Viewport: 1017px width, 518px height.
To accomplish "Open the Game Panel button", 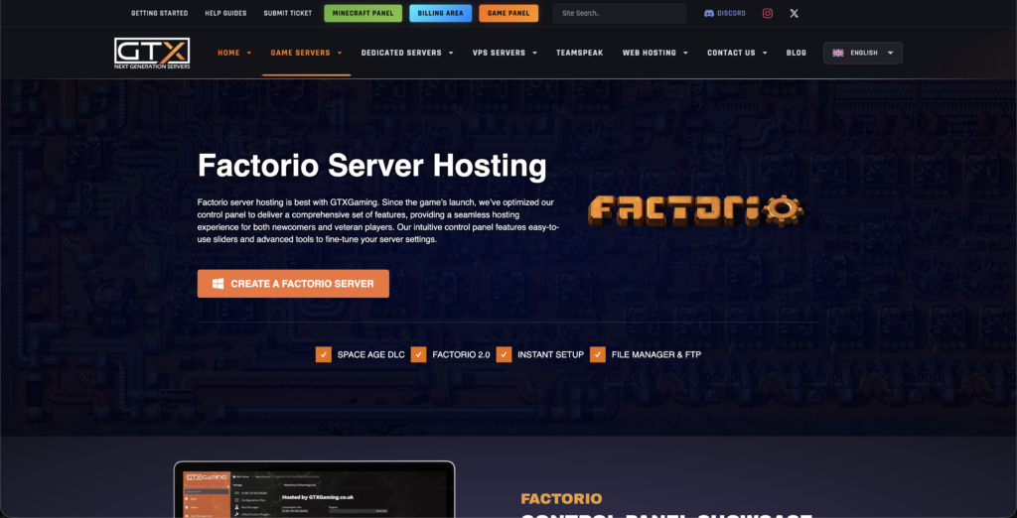I will (x=508, y=13).
